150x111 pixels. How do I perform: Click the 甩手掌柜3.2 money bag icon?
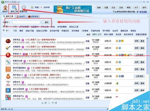(x=8, y=76)
